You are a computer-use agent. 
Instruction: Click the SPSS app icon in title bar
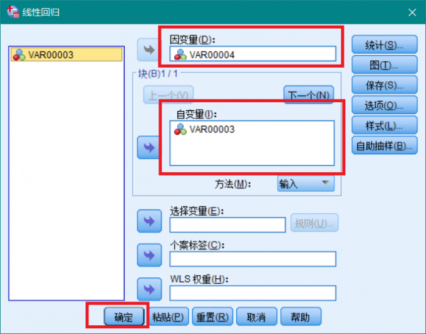13,12
